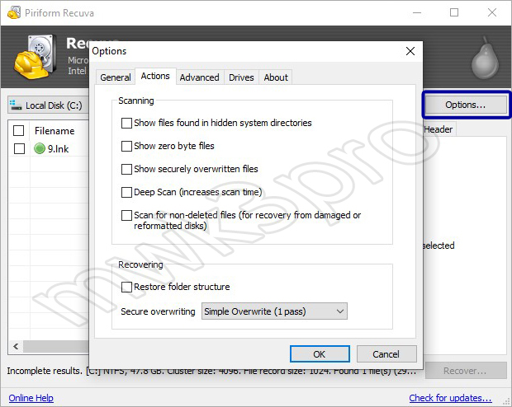Click the left arrow of horizontal scrollbar
Image resolution: width=512 pixels, height=407 pixels.
(16, 346)
